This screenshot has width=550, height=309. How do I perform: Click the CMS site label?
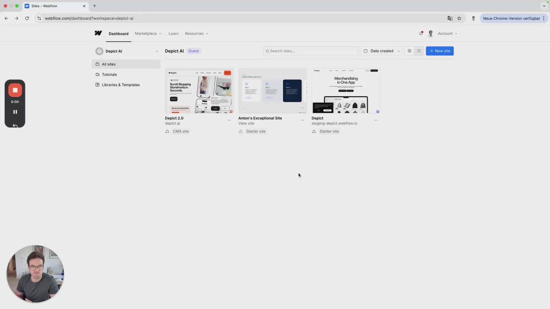click(x=180, y=131)
